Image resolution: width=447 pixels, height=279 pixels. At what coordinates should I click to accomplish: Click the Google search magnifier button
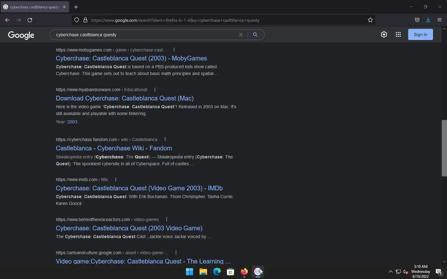[x=255, y=35]
